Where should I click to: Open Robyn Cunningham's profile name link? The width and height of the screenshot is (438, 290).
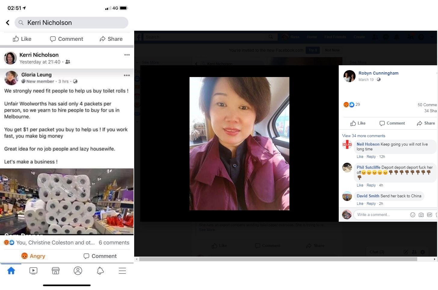[x=378, y=73]
